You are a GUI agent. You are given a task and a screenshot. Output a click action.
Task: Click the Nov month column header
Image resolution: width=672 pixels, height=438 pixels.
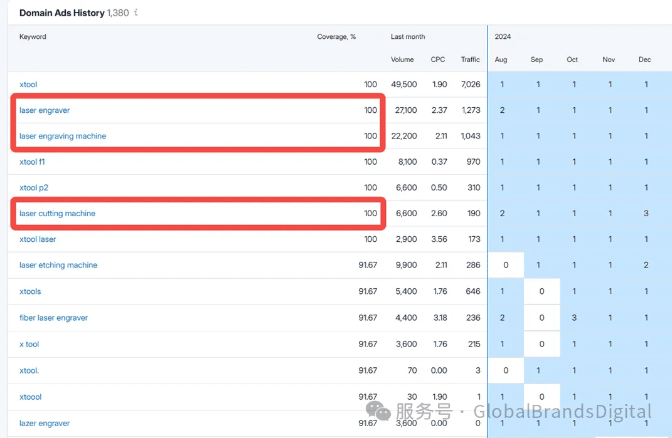(609, 60)
